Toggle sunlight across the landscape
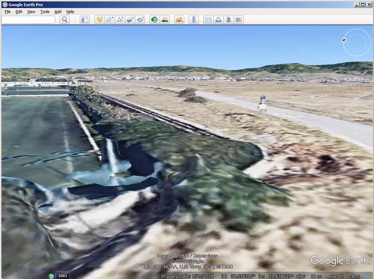This screenshot has width=374, height=279. point(165,20)
